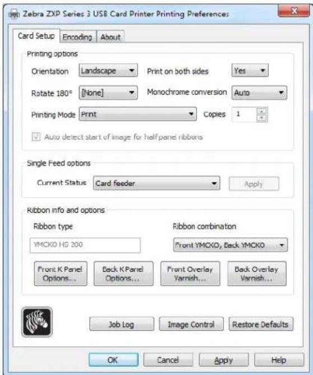Click the Printing options group label

click(52, 54)
